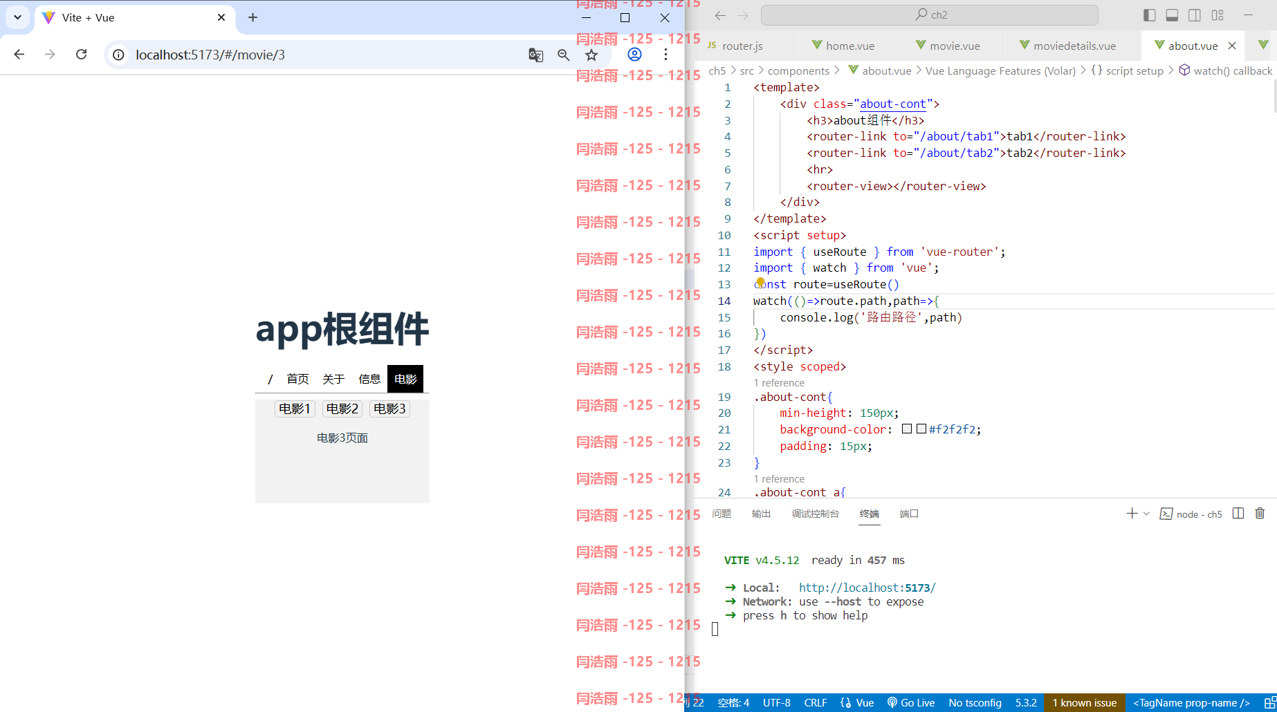Change encoding via UTF-8 status item
Viewport: 1277px width, 712px height.
pyautogui.click(x=776, y=702)
